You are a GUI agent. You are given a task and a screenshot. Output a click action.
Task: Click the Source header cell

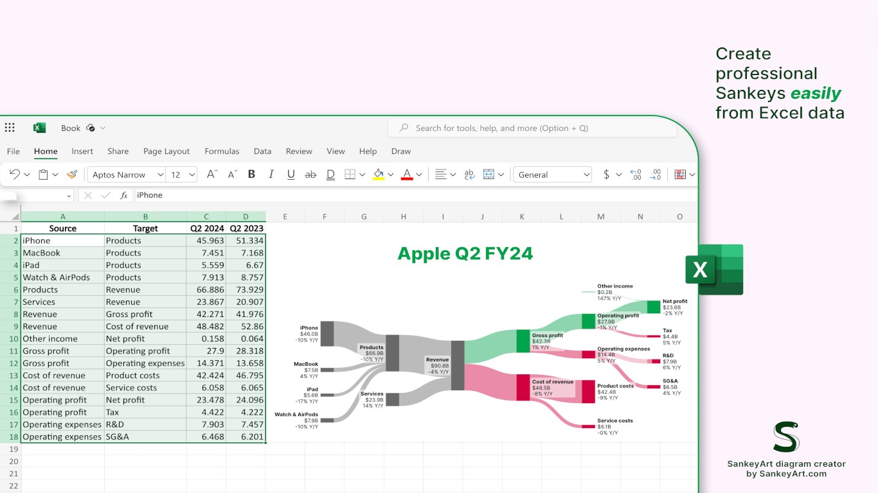62,229
